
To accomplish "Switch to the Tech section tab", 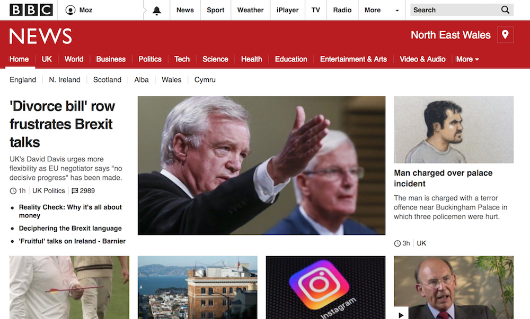I will pyautogui.click(x=182, y=59).
